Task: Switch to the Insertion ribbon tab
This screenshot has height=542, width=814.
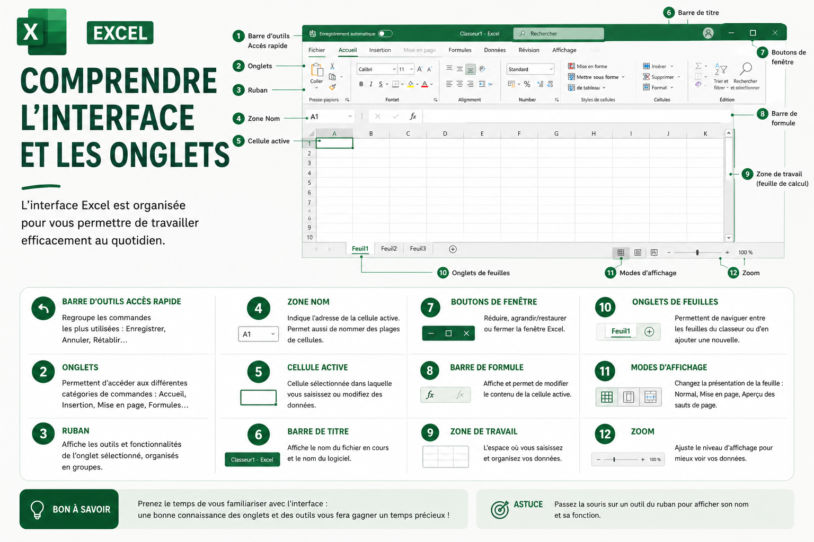Action: pos(380,50)
